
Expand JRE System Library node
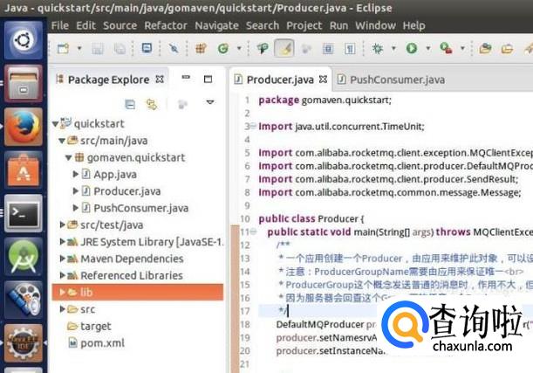click(62, 242)
